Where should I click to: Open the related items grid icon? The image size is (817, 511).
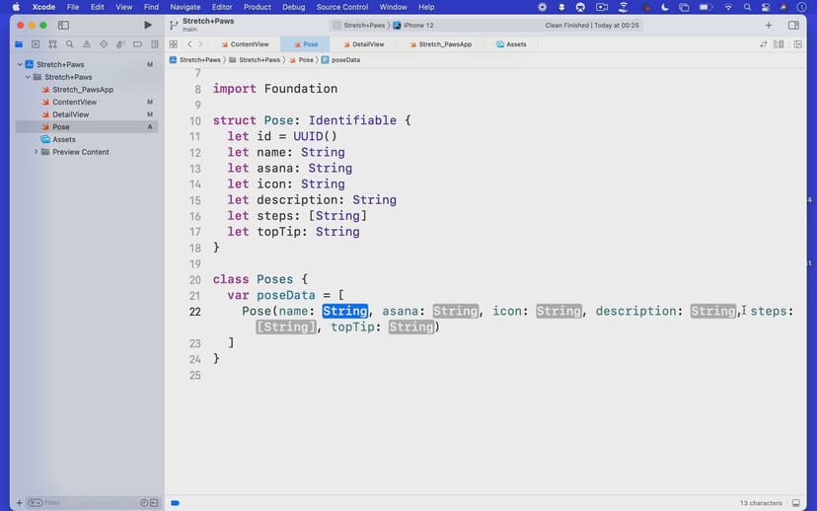pos(174,44)
